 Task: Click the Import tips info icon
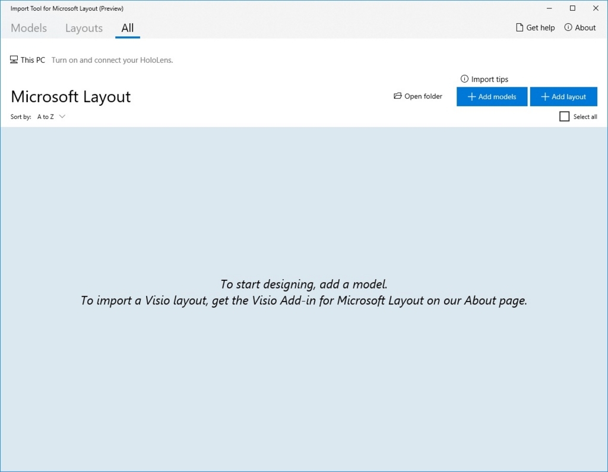point(464,79)
